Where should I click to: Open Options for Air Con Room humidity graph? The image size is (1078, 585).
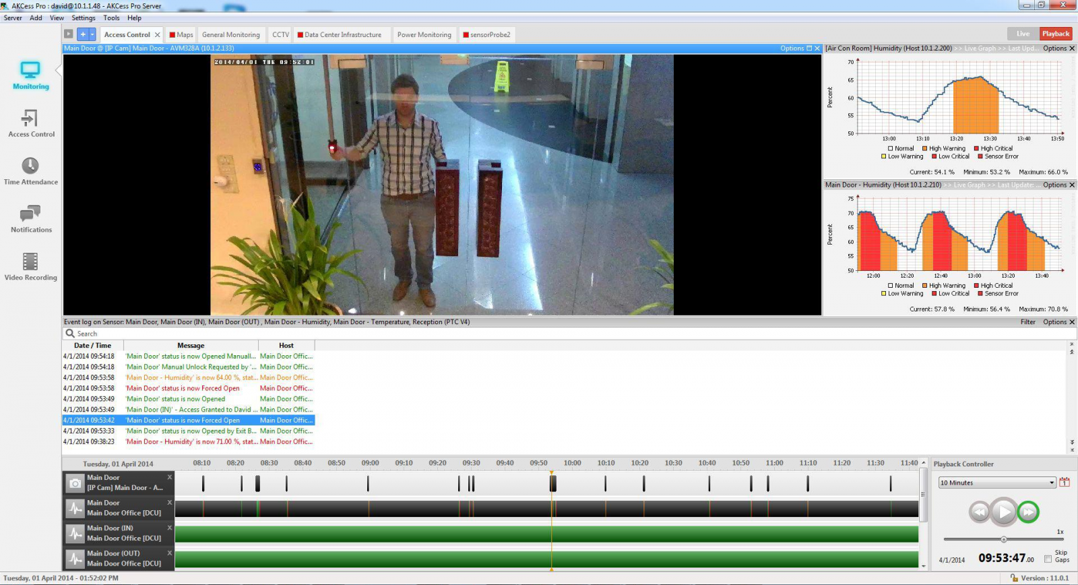(x=1054, y=49)
